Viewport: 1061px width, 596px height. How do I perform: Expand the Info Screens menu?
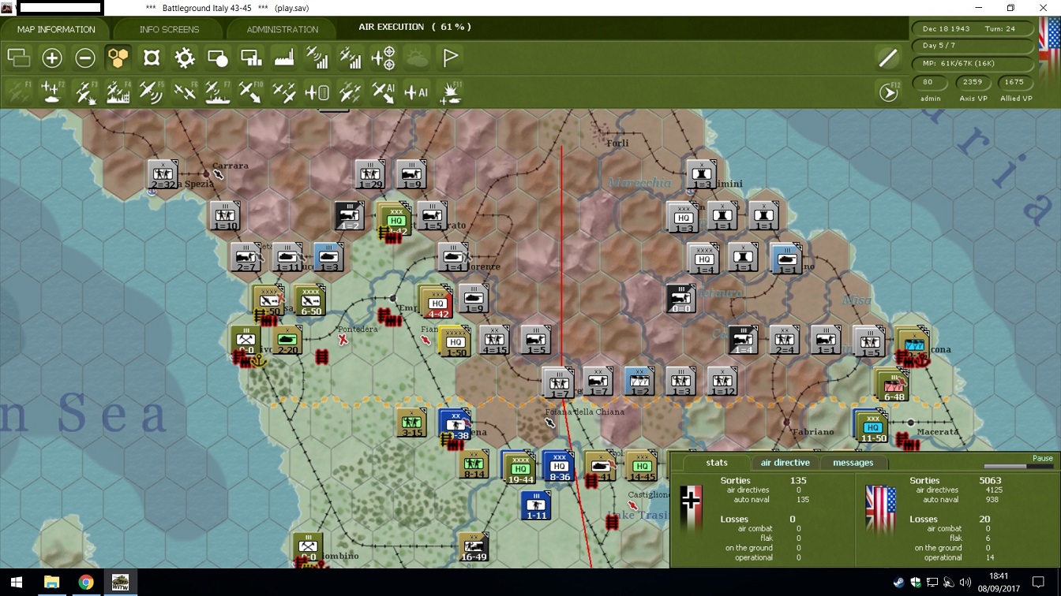coord(169,29)
